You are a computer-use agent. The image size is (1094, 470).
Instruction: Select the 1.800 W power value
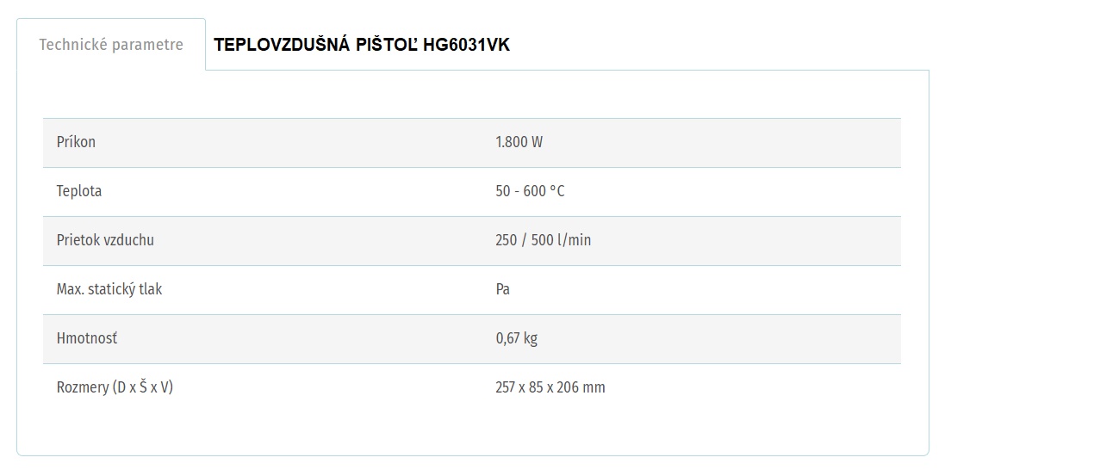tap(519, 142)
